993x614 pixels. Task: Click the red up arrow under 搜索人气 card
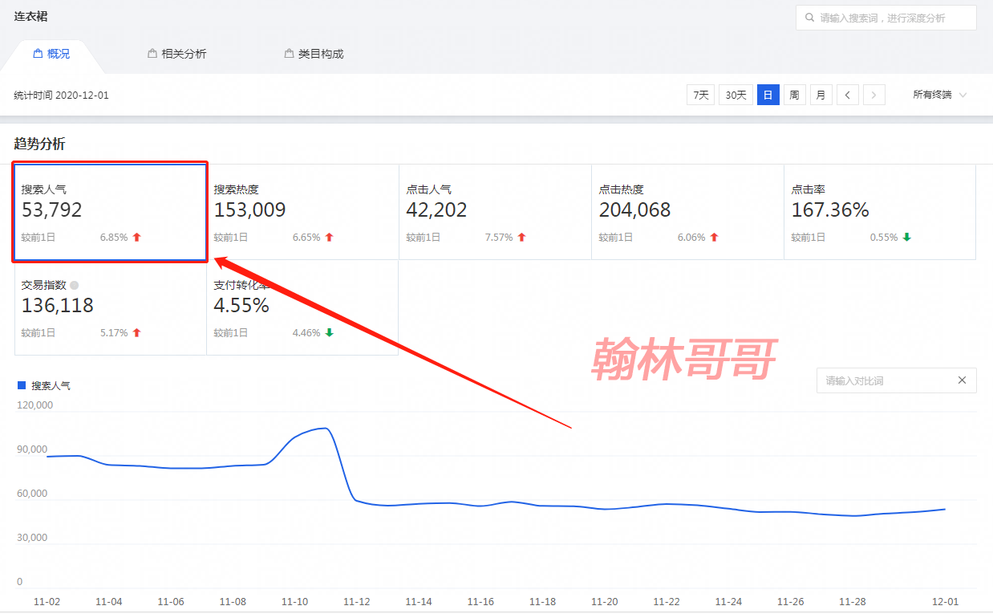136,238
